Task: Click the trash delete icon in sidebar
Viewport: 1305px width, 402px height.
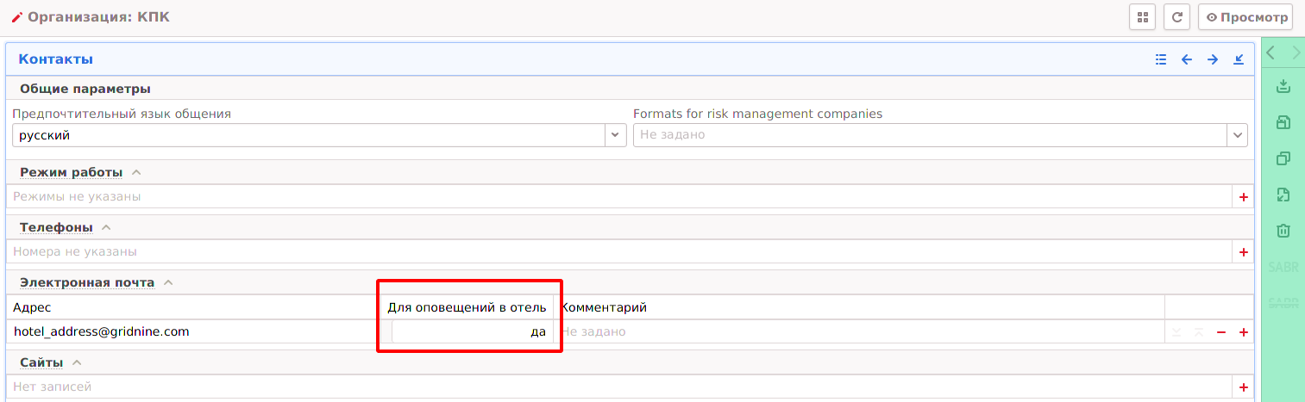Action: coord(1283,231)
